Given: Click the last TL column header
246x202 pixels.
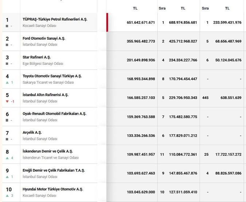Looking at the screenshot, I should click(227, 8).
